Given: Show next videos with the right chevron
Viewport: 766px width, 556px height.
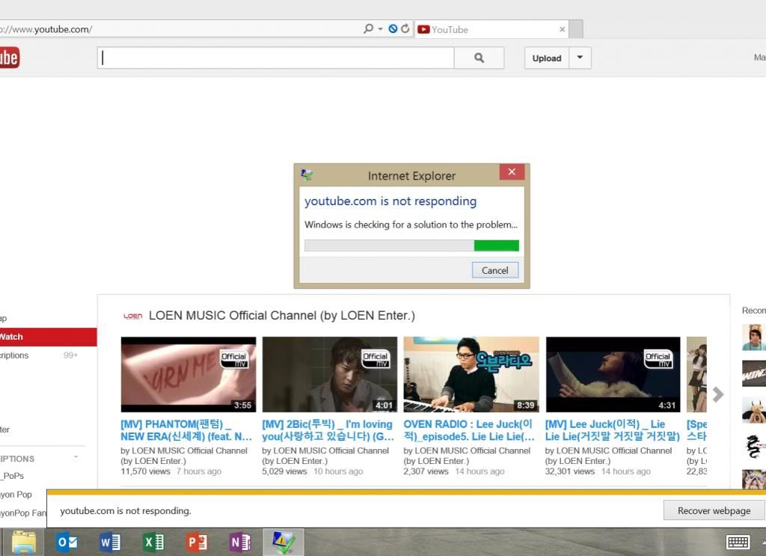Looking at the screenshot, I should click(x=717, y=394).
